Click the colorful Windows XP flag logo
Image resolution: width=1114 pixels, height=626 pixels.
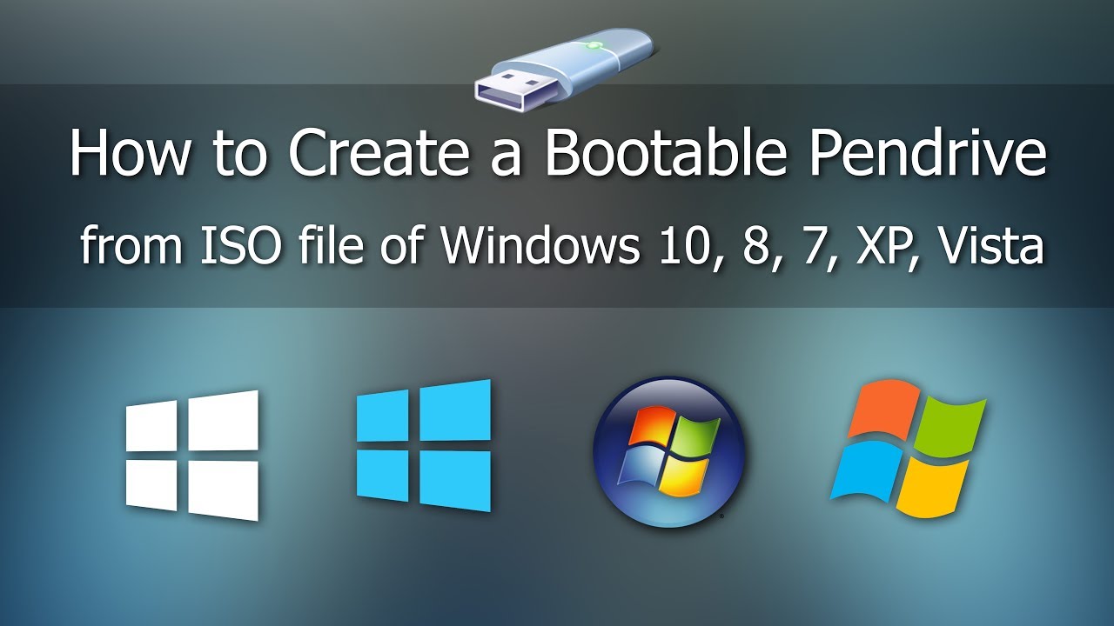point(914,448)
